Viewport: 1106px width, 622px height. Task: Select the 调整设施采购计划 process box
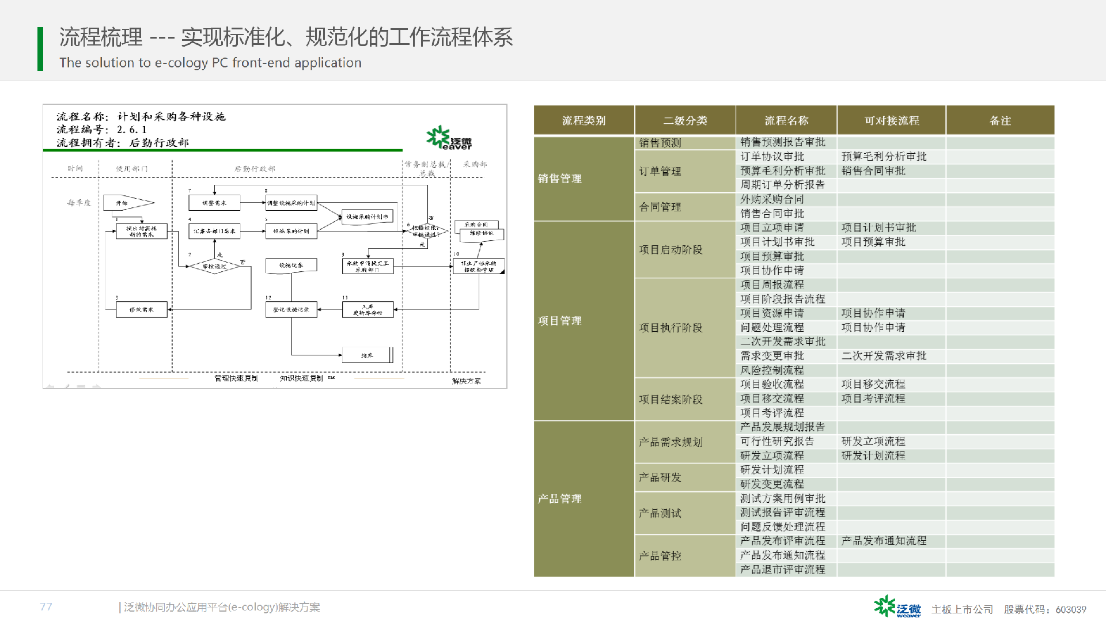(291, 203)
